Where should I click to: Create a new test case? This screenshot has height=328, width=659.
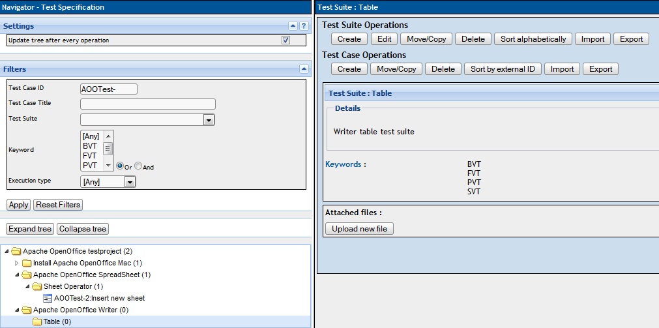[x=349, y=69]
